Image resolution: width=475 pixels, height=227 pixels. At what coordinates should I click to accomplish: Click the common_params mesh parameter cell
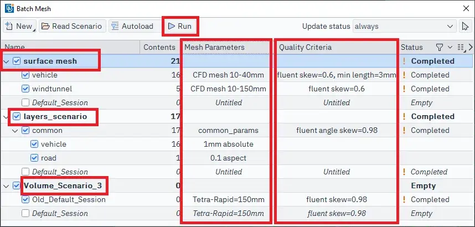pyautogui.click(x=228, y=130)
